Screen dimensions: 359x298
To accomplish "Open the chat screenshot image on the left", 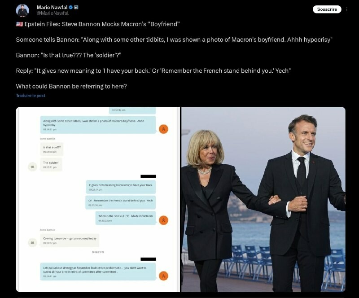I will click(98, 200).
